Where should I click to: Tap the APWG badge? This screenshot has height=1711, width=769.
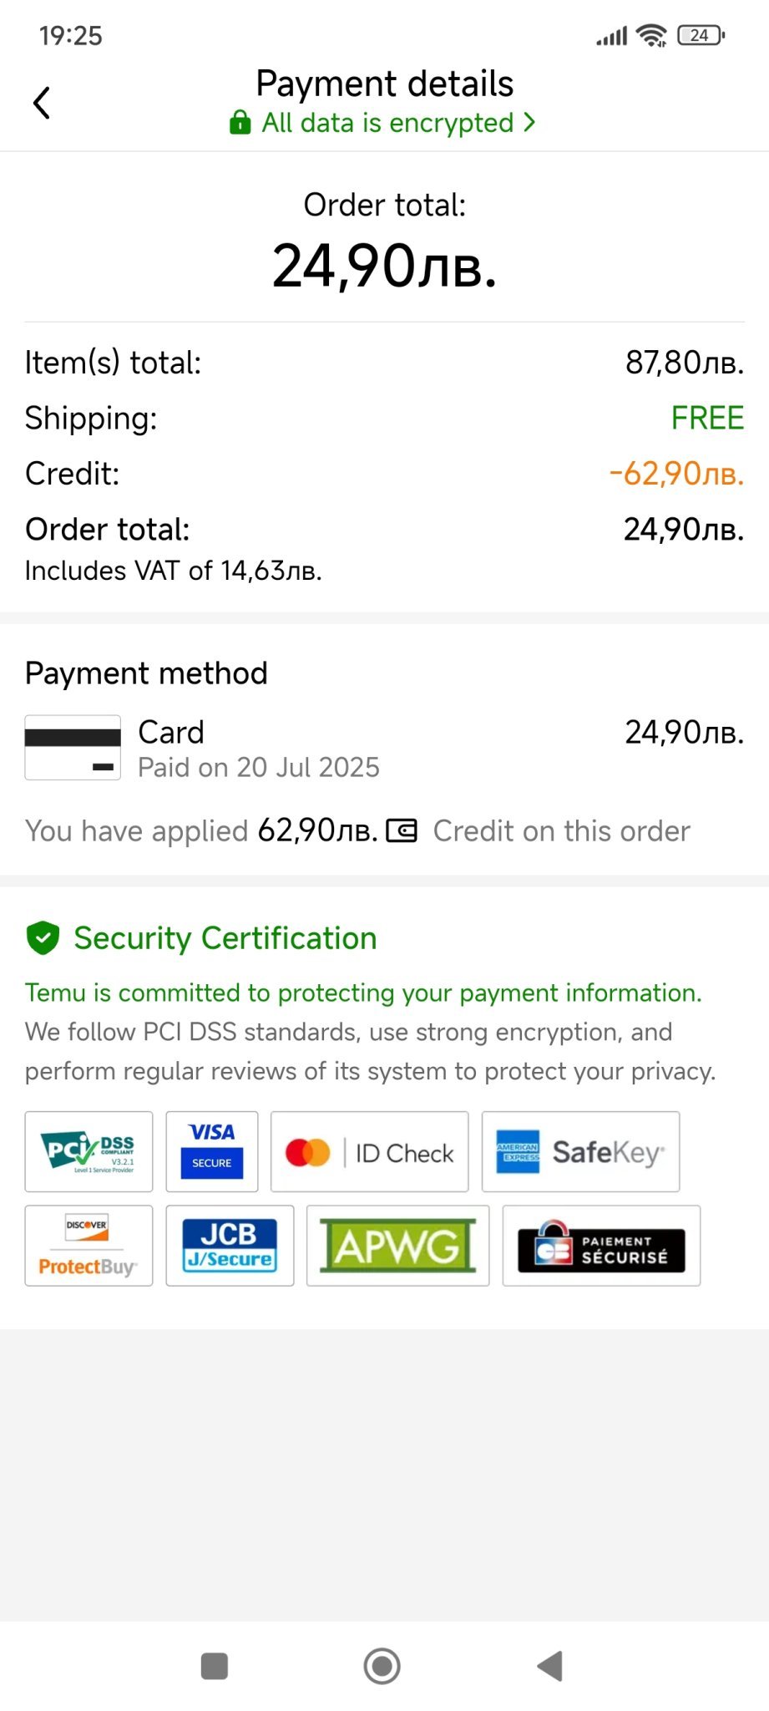click(397, 1246)
